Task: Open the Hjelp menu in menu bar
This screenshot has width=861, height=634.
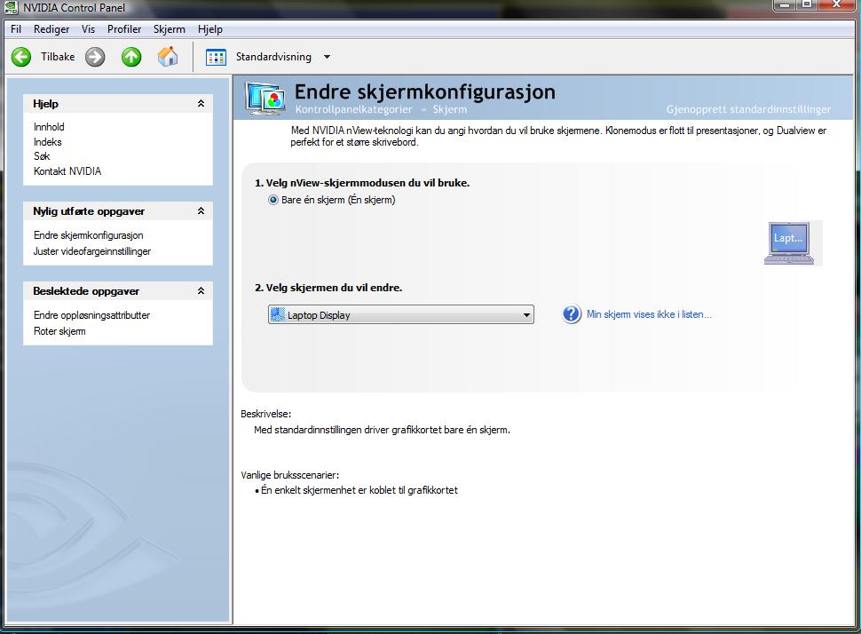Action: pos(210,29)
